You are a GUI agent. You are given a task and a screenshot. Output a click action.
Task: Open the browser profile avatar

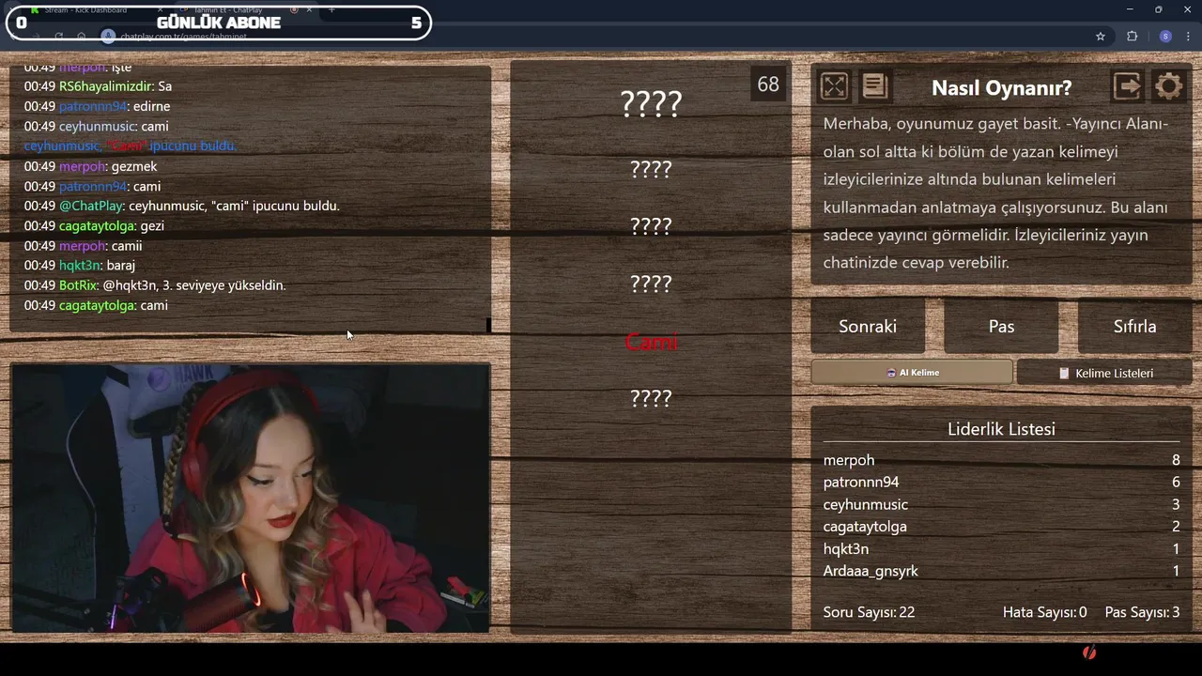(1165, 36)
